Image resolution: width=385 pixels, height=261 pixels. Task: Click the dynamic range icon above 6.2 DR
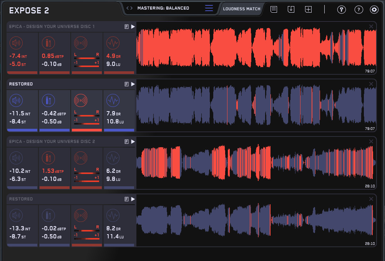[113, 158]
